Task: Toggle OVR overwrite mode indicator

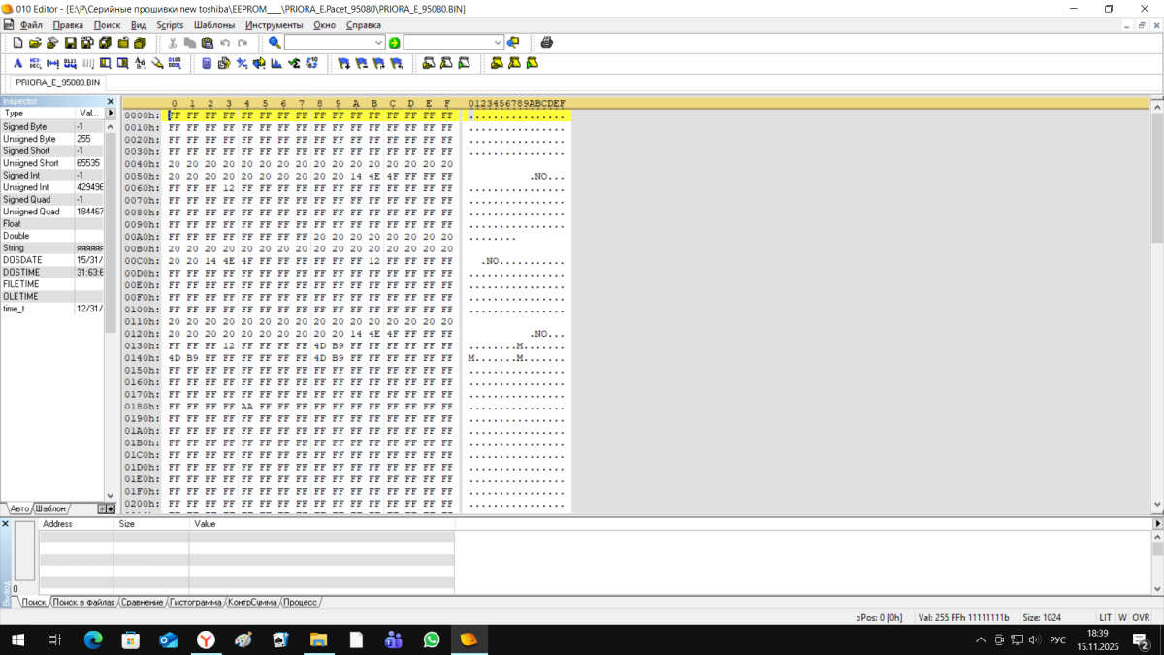Action: (x=1141, y=617)
